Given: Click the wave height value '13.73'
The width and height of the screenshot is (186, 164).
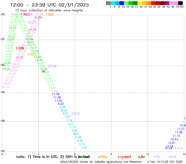Looking at the screenshot, I should 52,88.
